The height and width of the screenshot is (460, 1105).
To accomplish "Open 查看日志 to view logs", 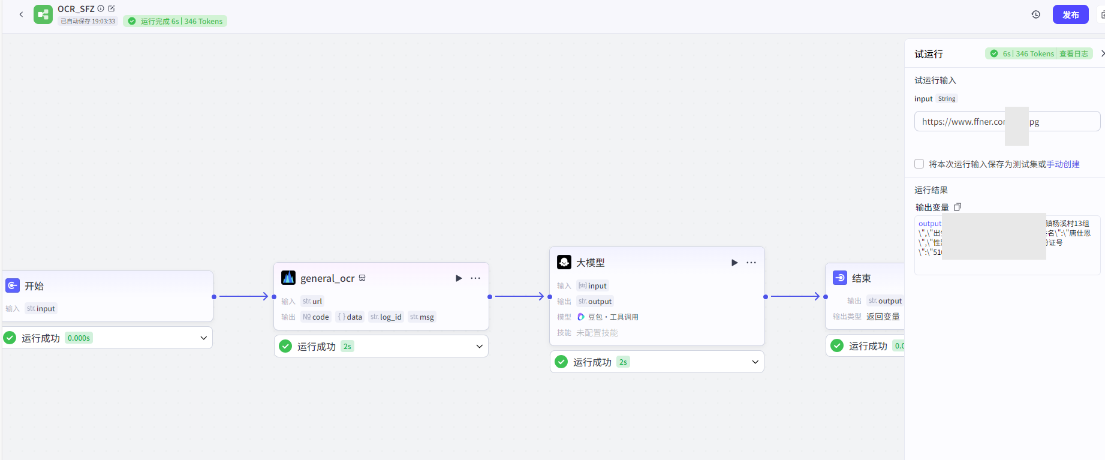I will (x=1073, y=54).
